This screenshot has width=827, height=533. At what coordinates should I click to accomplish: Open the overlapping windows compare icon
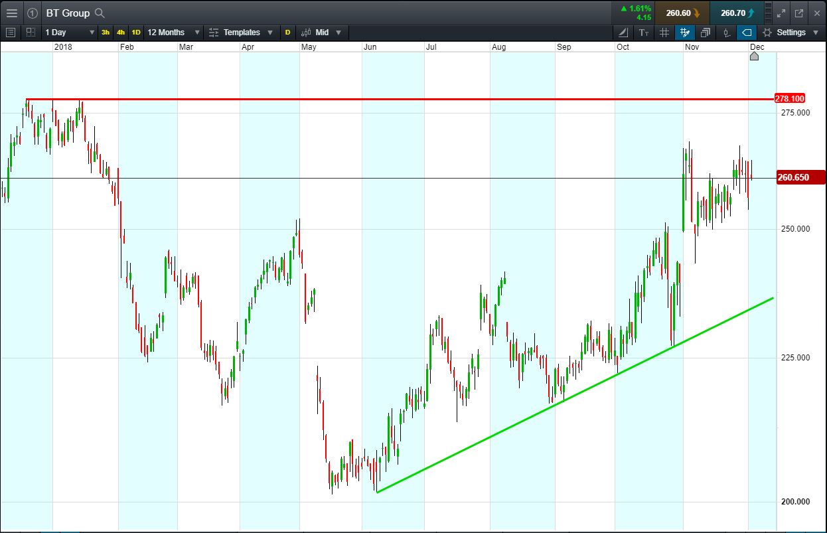click(706, 32)
